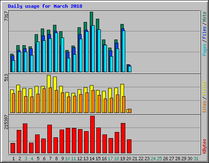Select day 5 on the date axis

coord(38,159)
